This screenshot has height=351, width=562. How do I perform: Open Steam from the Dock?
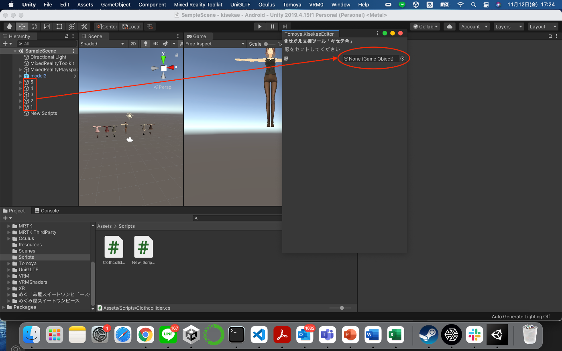pos(429,335)
